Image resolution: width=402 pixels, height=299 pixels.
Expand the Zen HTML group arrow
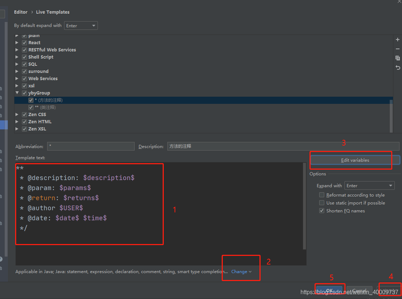17,121
